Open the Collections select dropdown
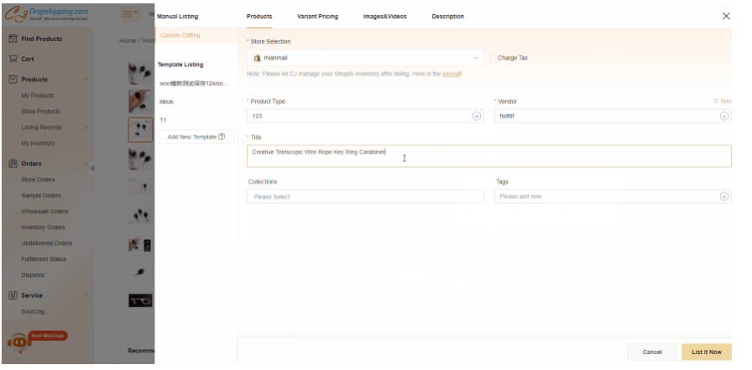The image size is (752, 370). click(x=365, y=196)
